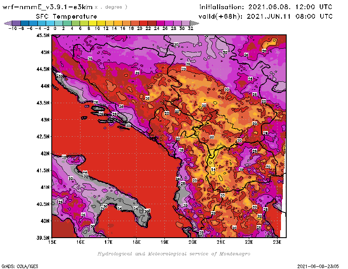Click the 'GrADS: COLA/IGES' footer text

coord(20,266)
